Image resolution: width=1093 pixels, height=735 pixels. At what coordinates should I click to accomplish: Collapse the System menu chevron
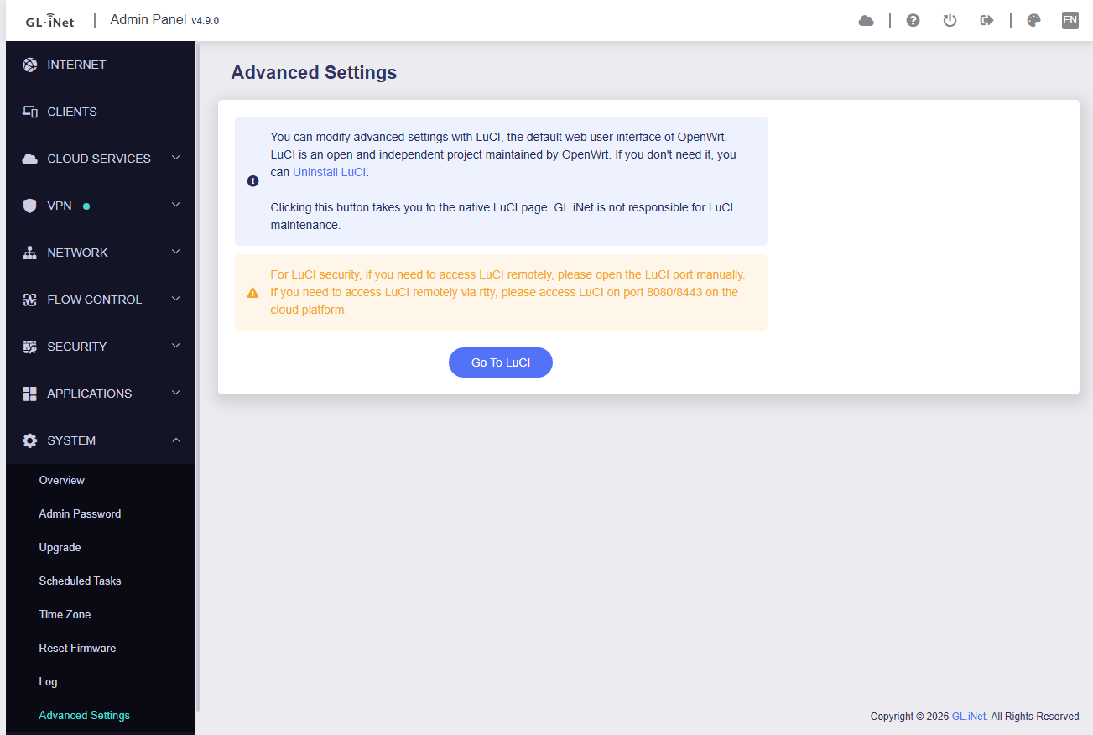(x=176, y=440)
